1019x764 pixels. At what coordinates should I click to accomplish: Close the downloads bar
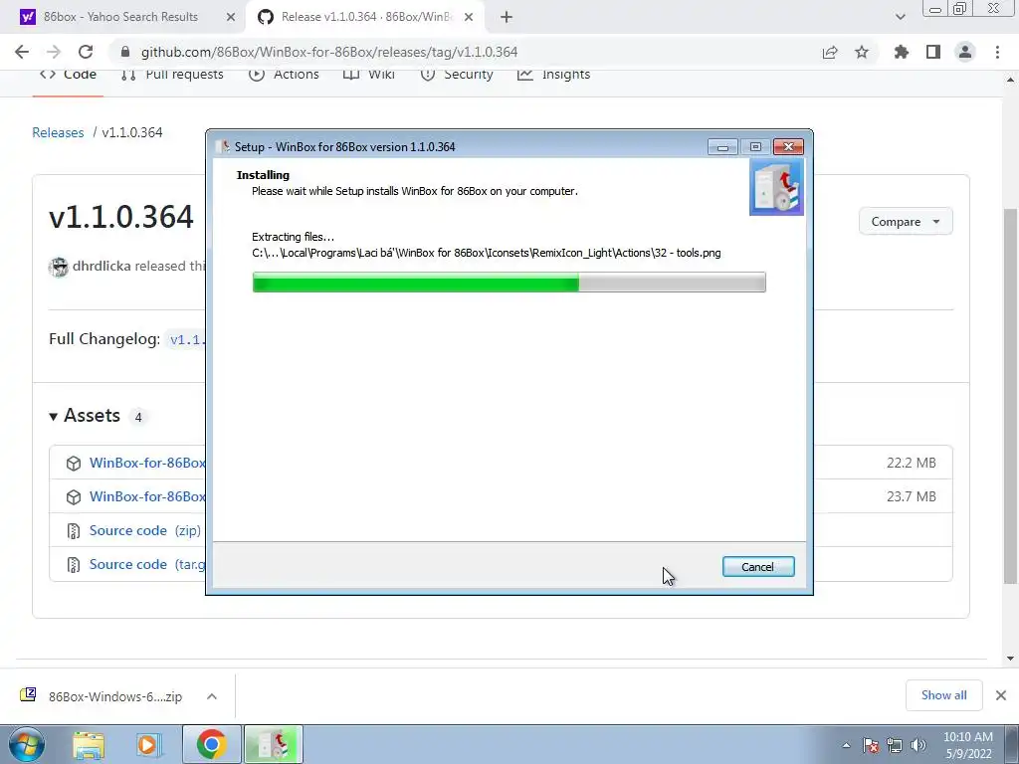tap(1001, 695)
